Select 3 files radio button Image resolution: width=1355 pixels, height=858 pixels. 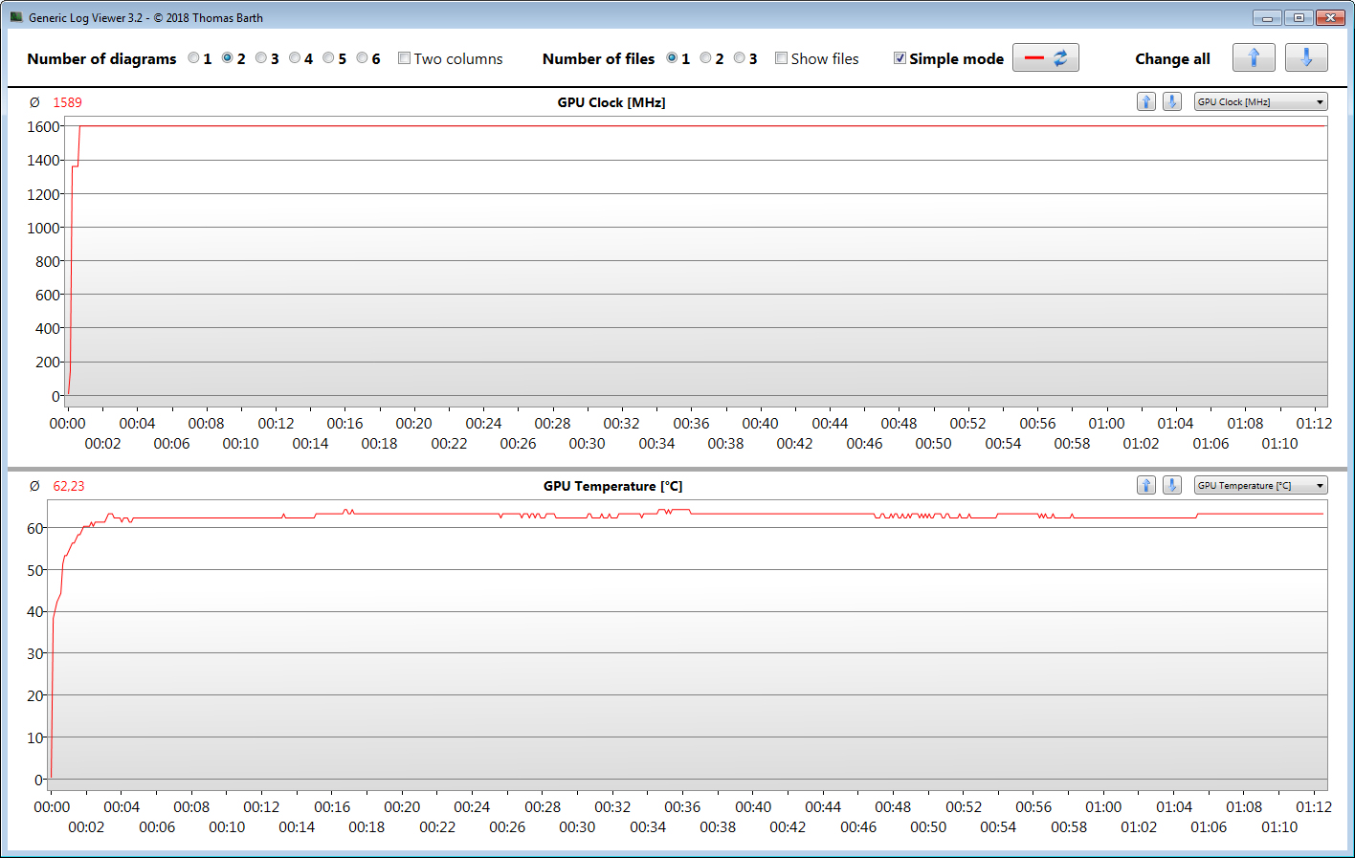coord(739,58)
